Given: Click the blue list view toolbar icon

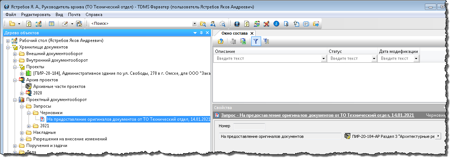Looking at the screenshot, I should [x=52, y=24].
